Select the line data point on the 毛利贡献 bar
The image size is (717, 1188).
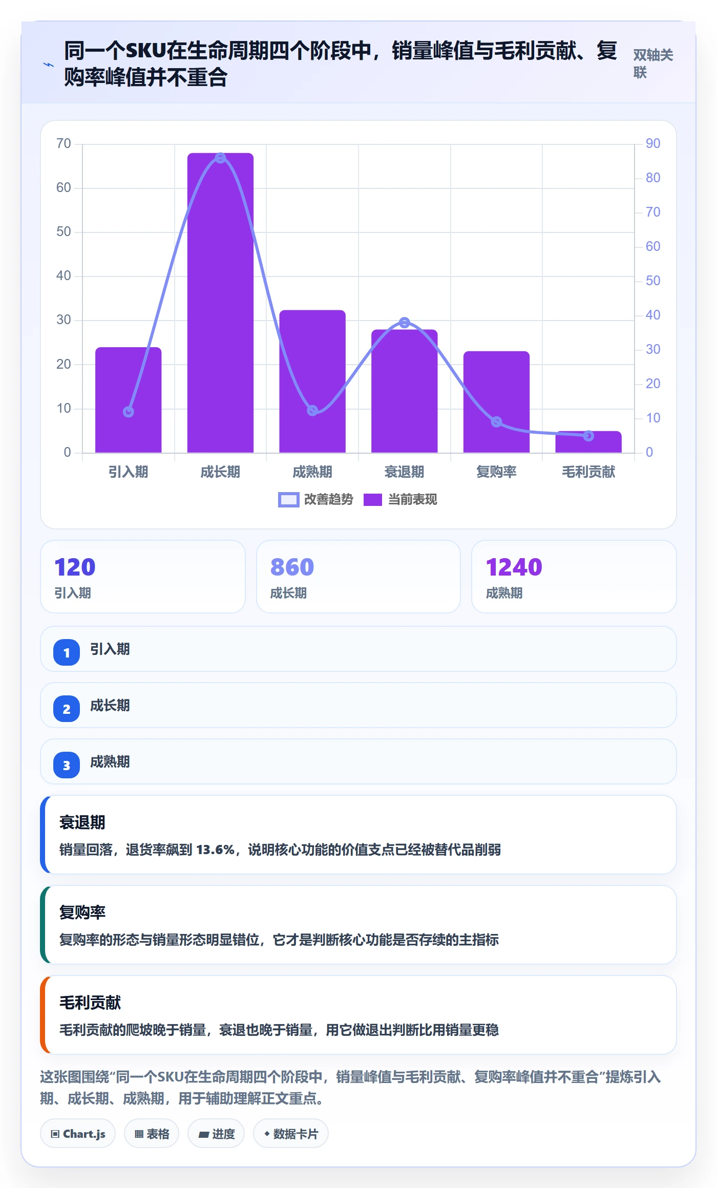coord(588,436)
